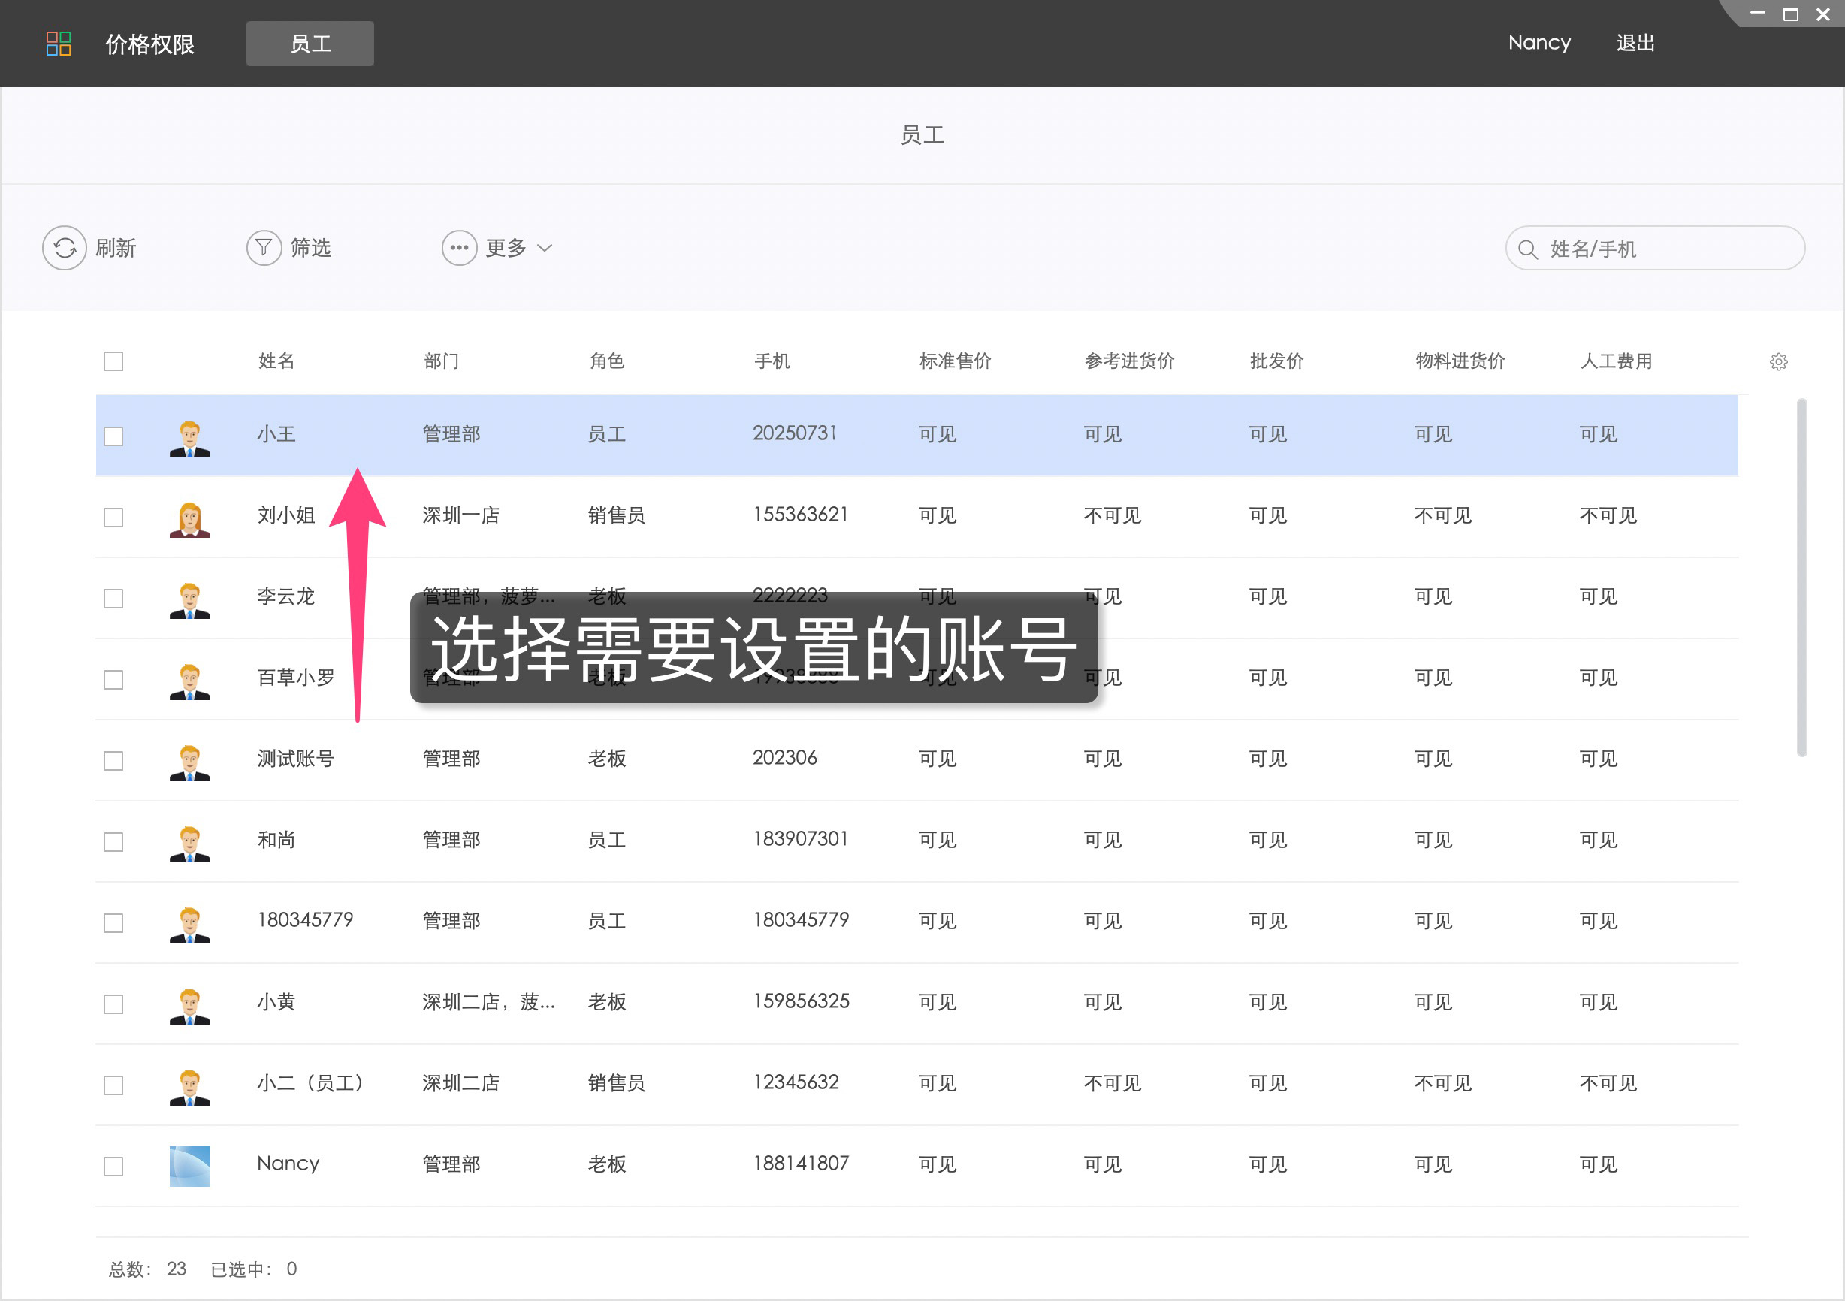Click the 退出 logout button
This screenshot has height=1301, width=1845.
click(x=1635, y=43)
